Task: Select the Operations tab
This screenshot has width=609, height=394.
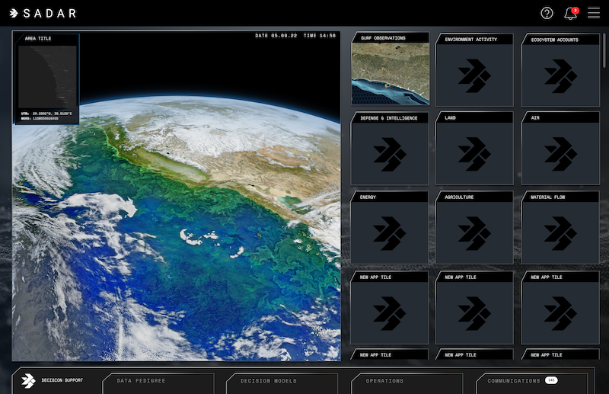Action: pos(407,381)
